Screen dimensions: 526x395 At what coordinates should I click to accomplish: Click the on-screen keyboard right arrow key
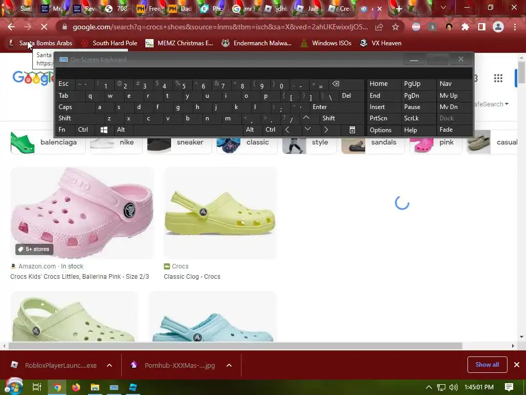tap(326, 130)
